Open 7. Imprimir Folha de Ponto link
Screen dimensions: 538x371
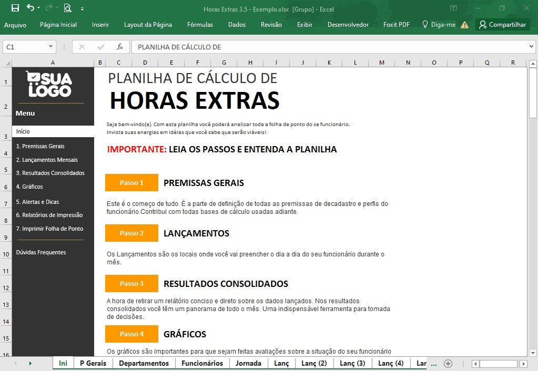(x=50, y=229)
